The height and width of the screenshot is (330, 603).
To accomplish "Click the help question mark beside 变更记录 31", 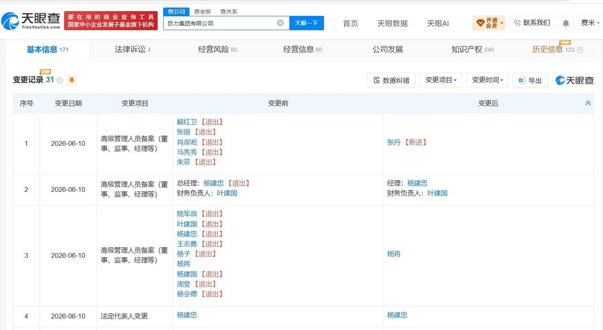I will tap(60, 80).
